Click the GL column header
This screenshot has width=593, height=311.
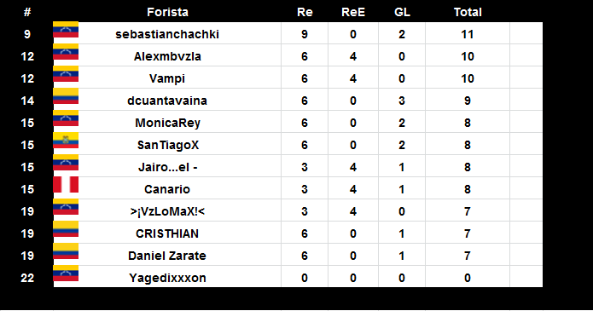[x=402, y=12]
